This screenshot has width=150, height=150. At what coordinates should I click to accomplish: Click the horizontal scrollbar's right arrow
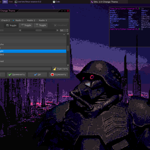pos(57,30)
